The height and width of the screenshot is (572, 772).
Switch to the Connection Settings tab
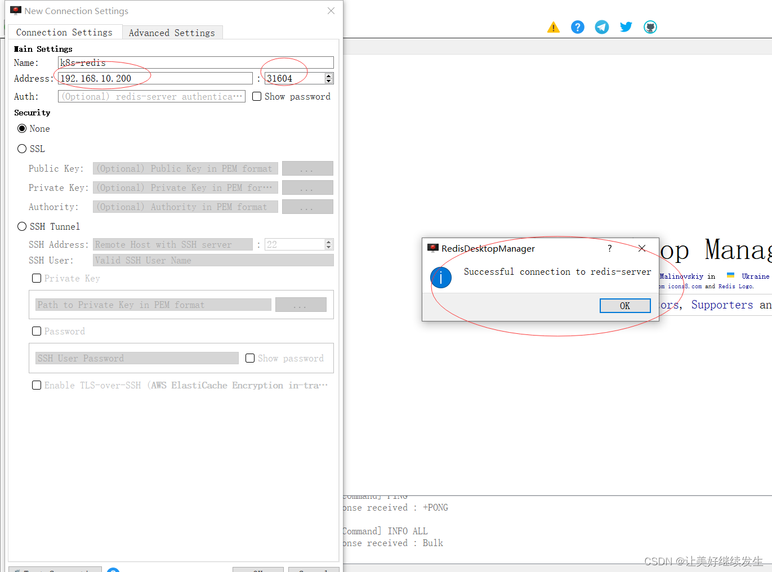click(x=64, y=33)
